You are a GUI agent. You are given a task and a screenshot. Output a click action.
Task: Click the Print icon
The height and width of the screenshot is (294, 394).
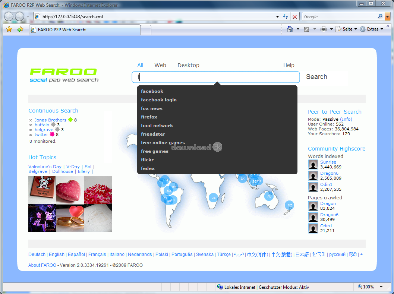point(324,29)
